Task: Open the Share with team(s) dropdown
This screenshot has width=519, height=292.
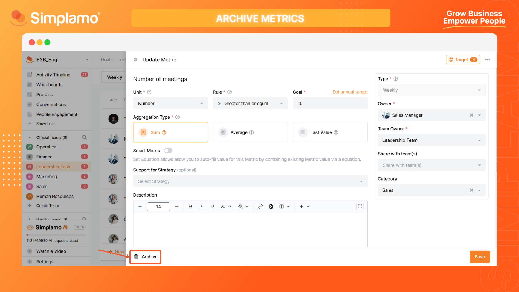Action: (432, 165)
